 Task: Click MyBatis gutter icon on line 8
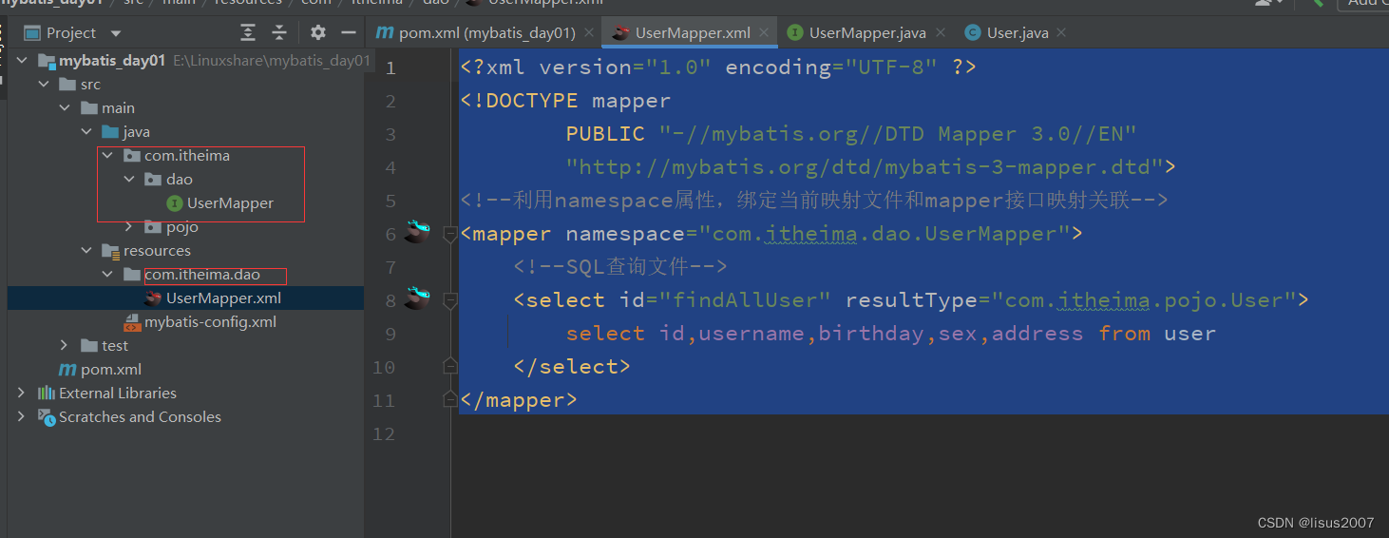[x=416, y=298]
